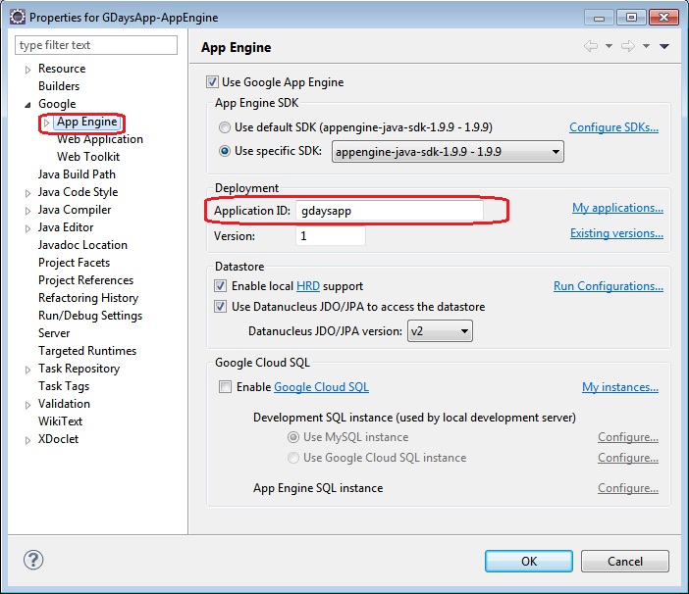
Task: Click the help question mark icon
Action: 31,562
